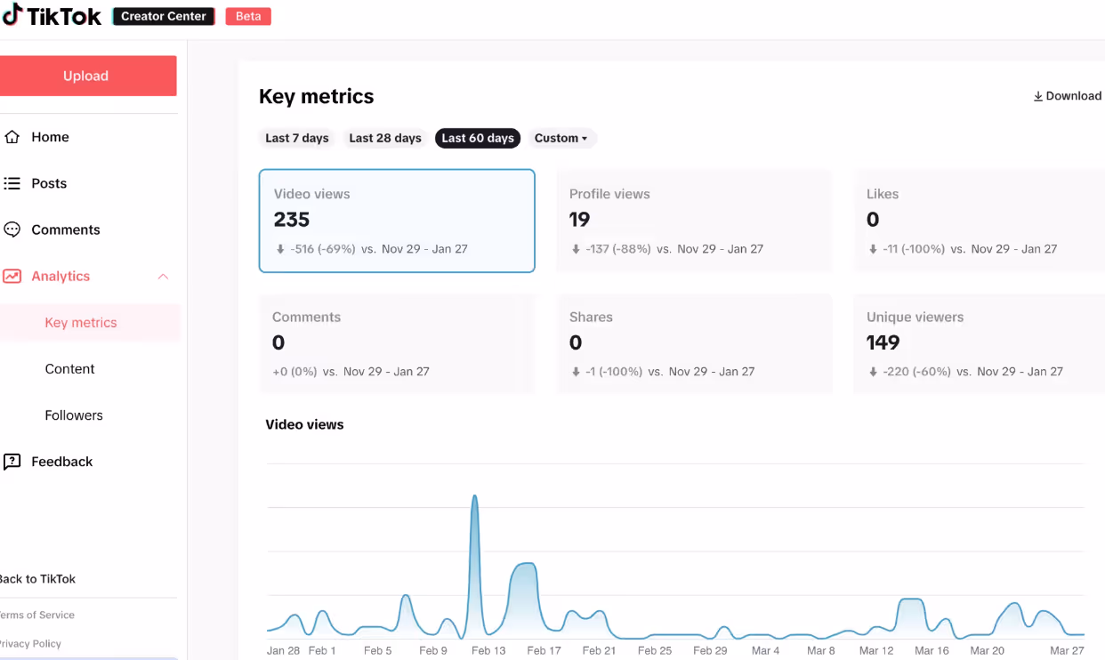Click Back to TikTok link
This screenshot has width=1105, height=660.
[x=36, y=579]
